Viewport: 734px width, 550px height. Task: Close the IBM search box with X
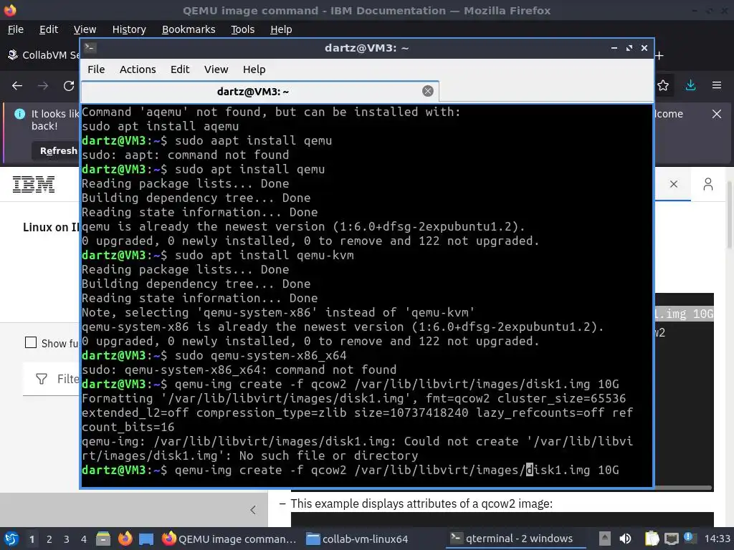[x=674, y=184]
